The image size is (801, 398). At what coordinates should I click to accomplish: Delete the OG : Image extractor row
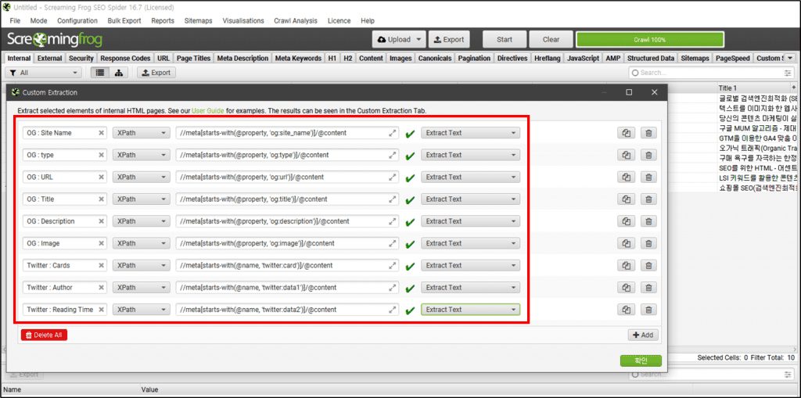click(x=648, y=243)
